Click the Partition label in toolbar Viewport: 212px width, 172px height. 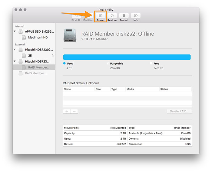click(x=88, y=20)
